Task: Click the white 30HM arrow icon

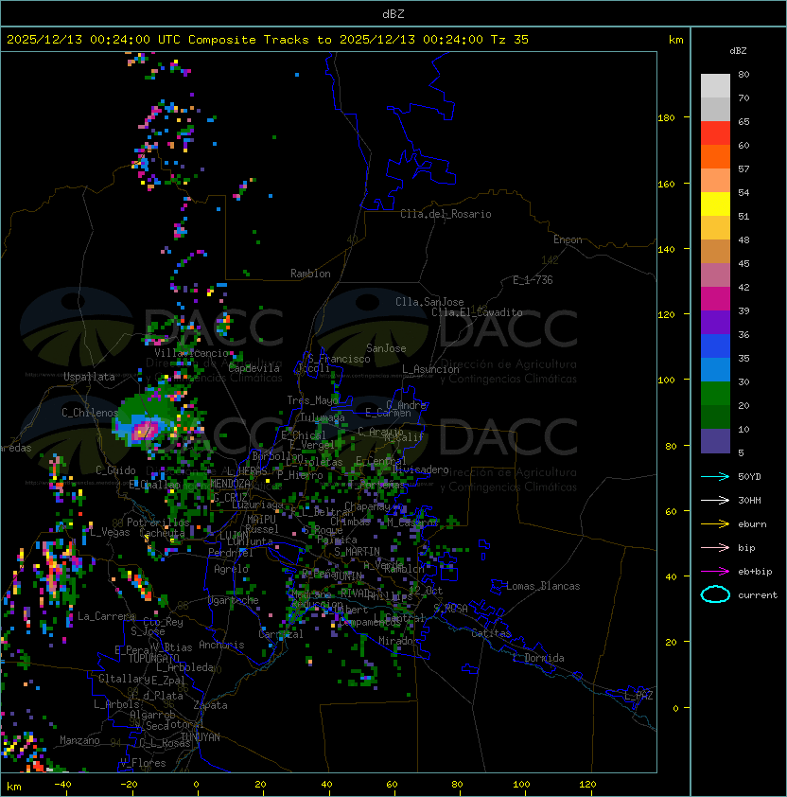Action: (715, 500)
